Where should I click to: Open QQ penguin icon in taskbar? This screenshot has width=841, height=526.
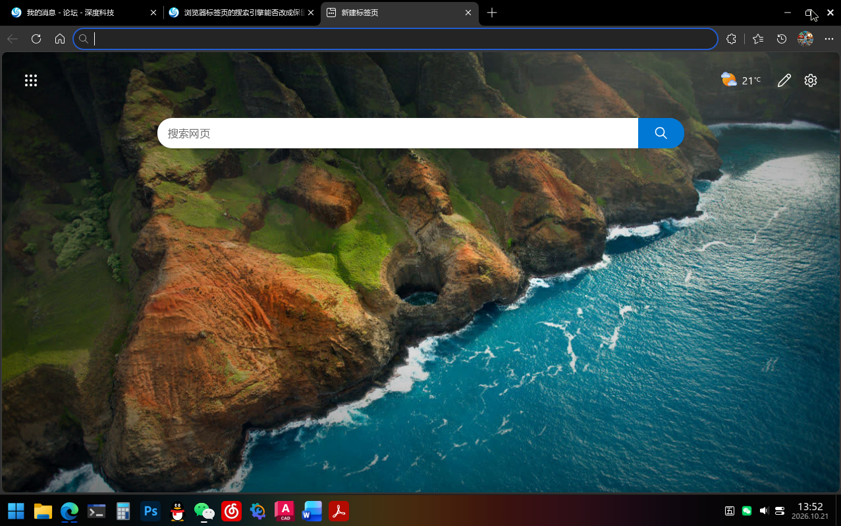coord(177,511)
